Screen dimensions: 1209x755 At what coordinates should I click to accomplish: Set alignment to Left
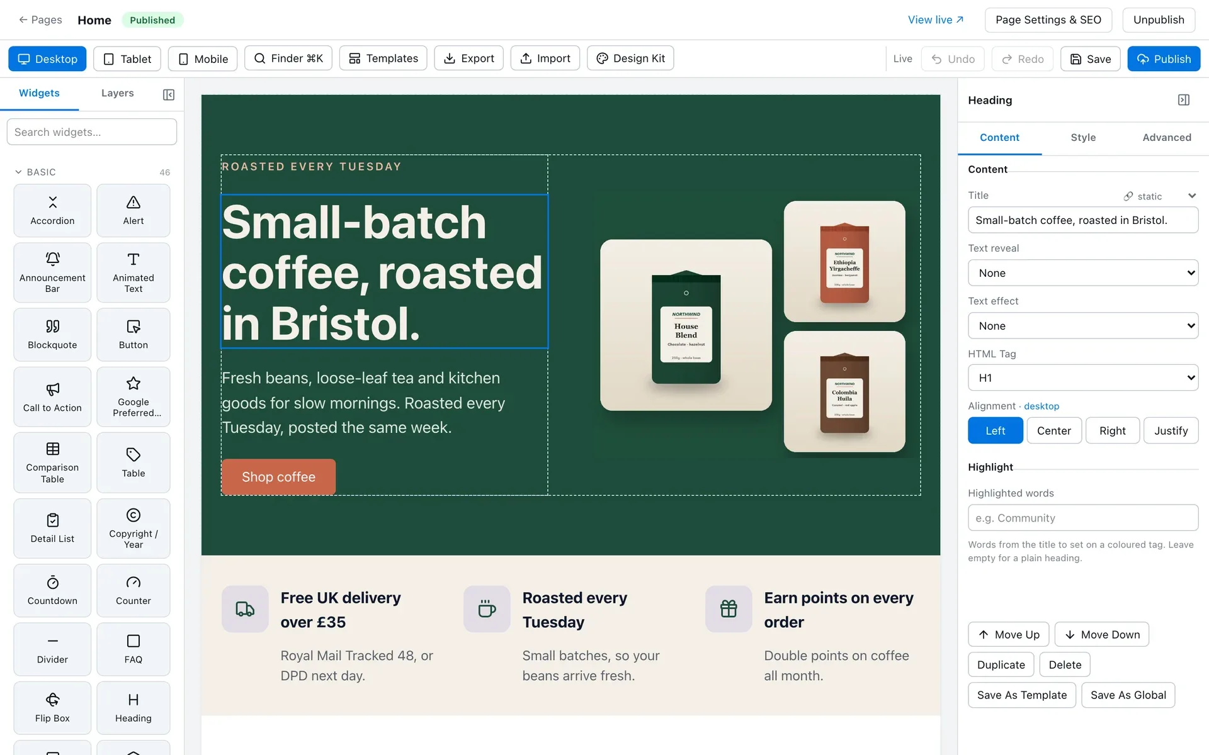click(995, 430)
